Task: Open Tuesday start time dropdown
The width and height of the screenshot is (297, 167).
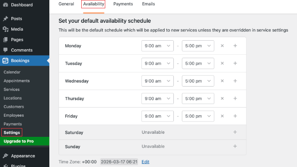Action: (157, 63)
